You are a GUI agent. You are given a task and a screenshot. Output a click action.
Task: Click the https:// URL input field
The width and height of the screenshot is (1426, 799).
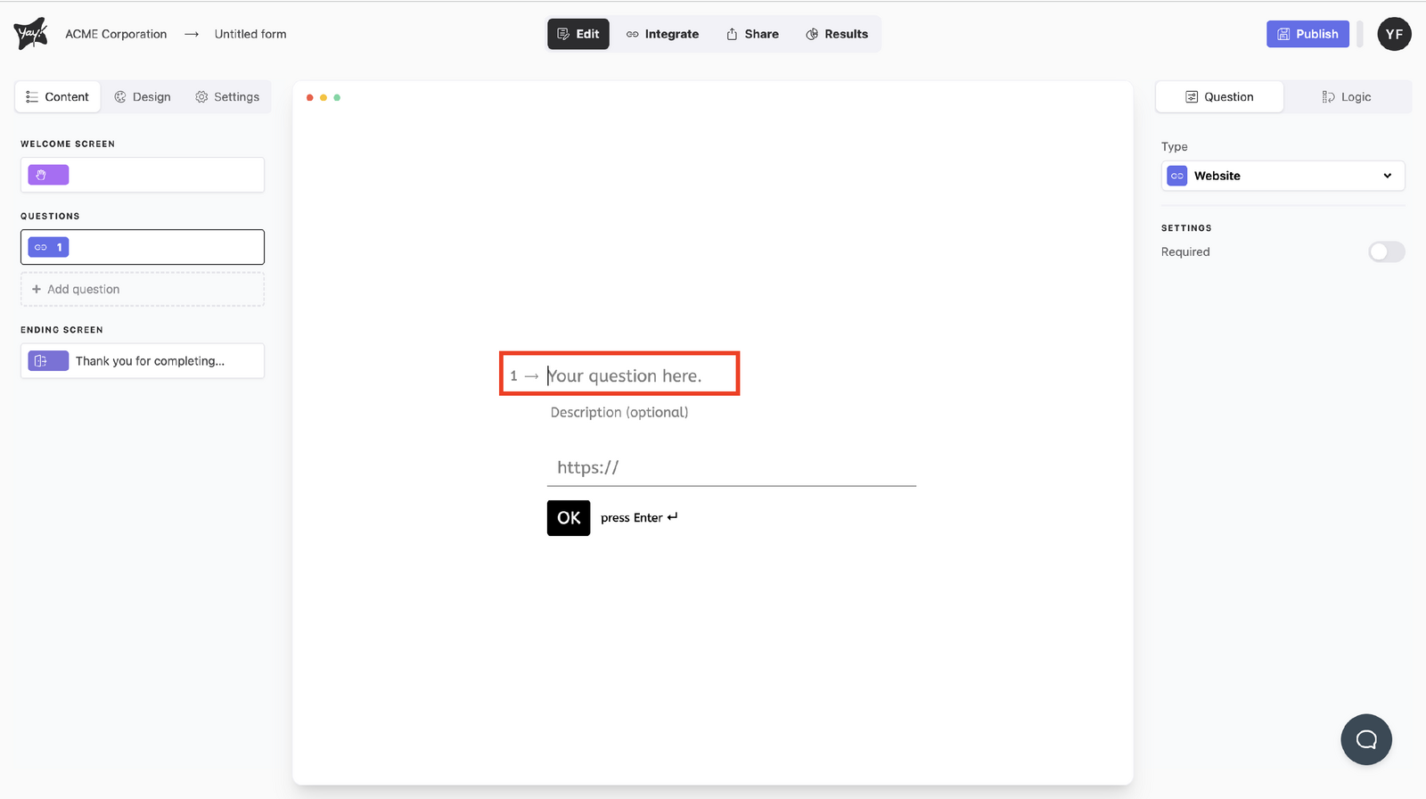coord(731,467)
